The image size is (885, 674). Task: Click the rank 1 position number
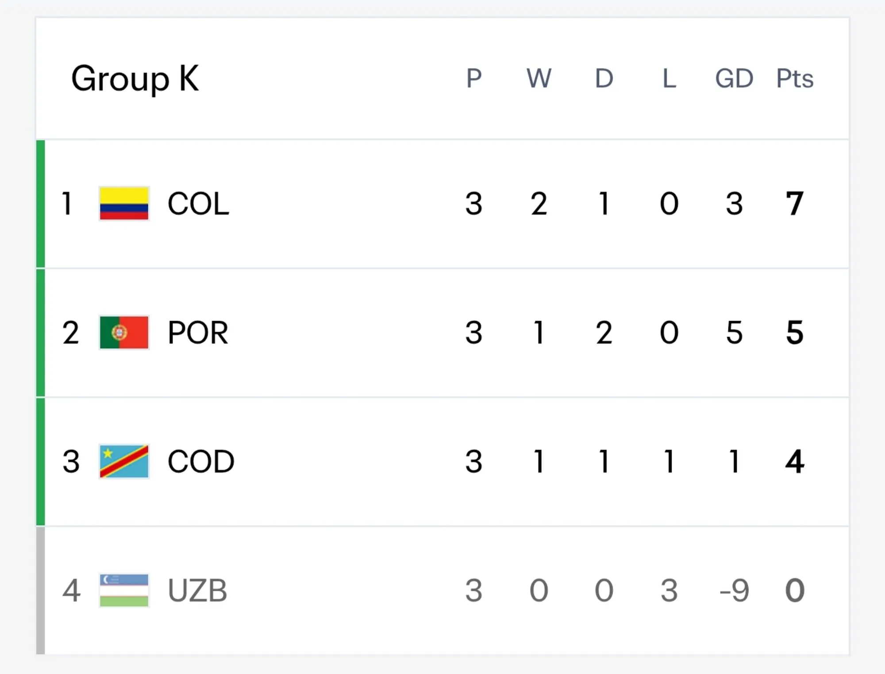tap(67, 204)
